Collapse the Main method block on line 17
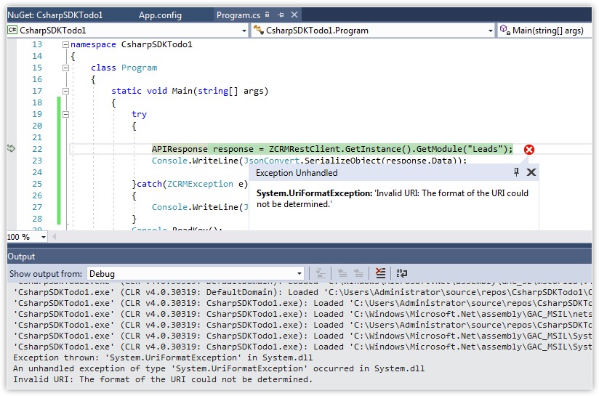Screen dimensions: 599x396 (x=65, y=92)
